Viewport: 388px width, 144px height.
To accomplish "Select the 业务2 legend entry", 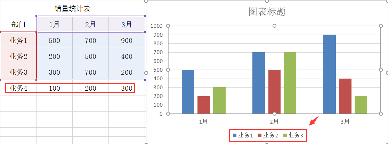I will pyautogui.click(x=268, y=135).
